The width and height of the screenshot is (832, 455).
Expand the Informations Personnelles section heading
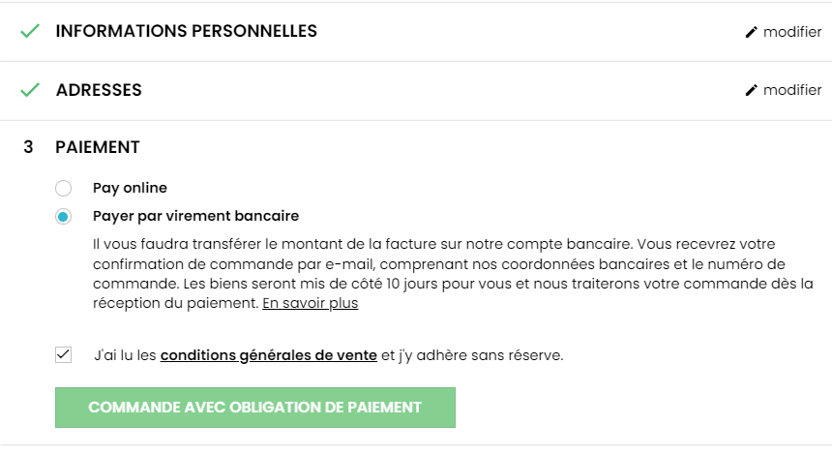186,31
